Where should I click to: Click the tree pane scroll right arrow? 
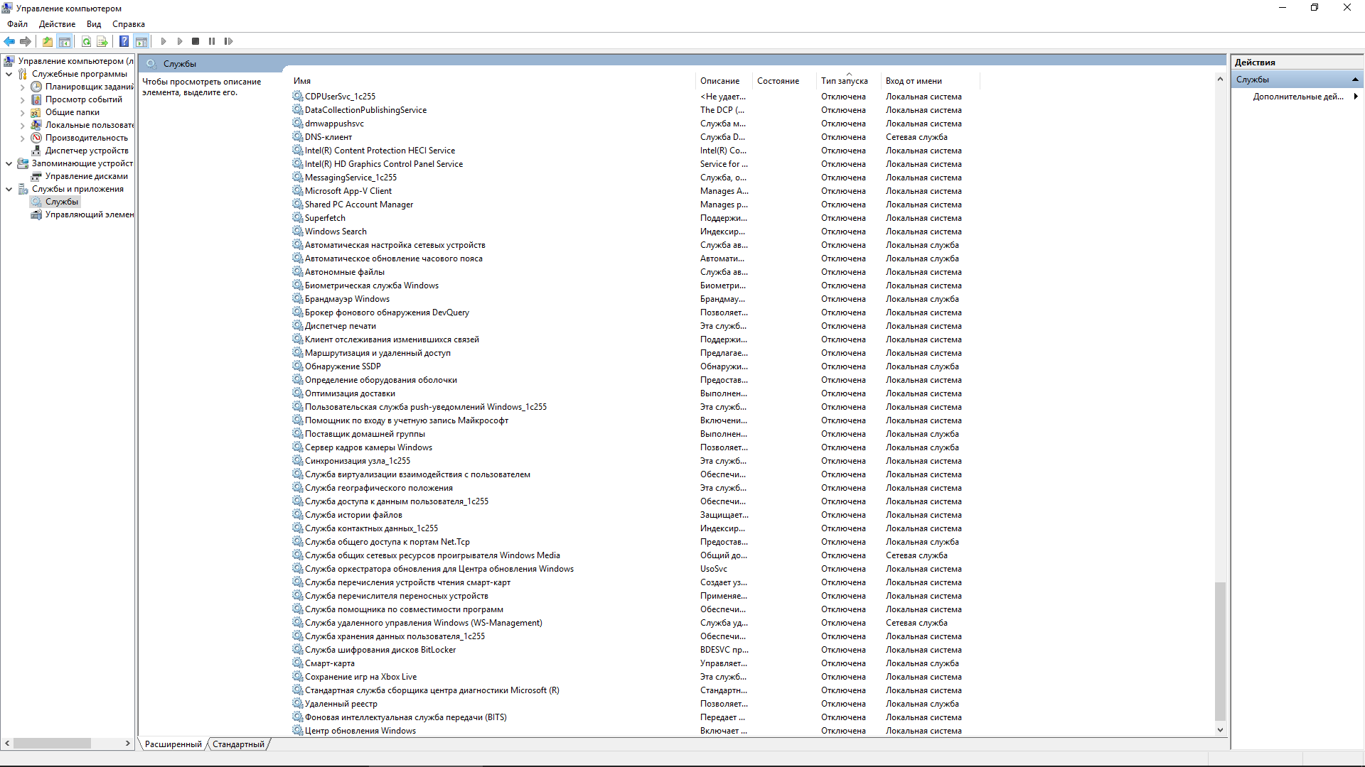point(128,744)
